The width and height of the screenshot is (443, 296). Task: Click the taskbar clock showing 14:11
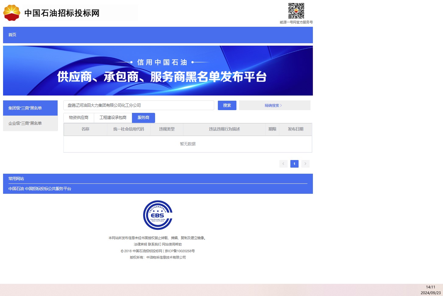coord(431,287)
